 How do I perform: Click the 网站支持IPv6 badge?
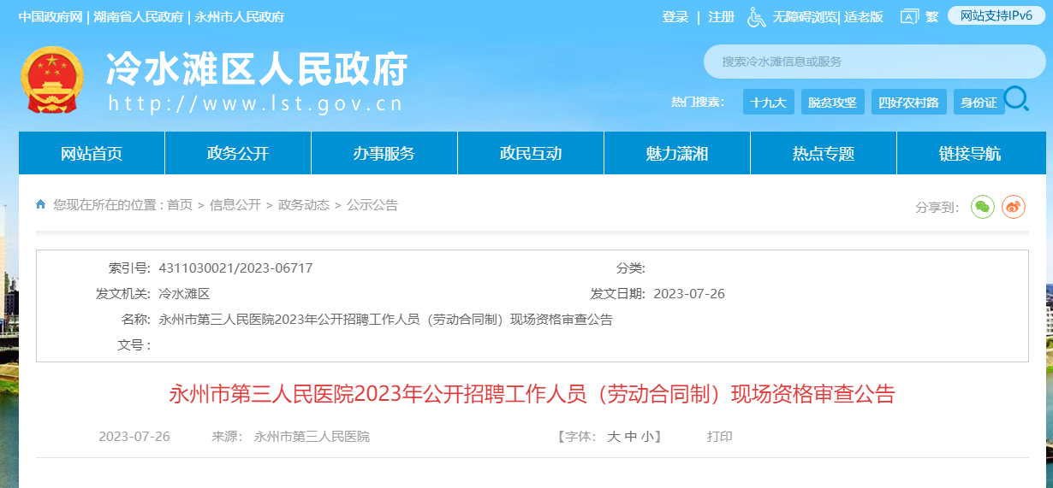coord(996,15)
